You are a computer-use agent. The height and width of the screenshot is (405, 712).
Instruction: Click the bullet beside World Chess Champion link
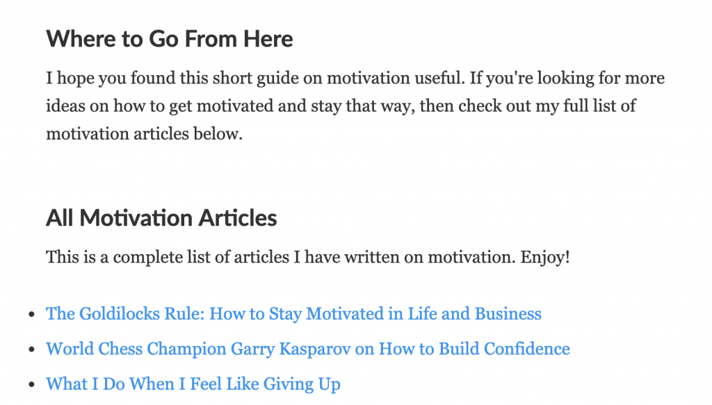click(31, 349)
